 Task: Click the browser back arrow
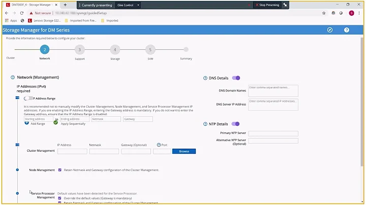(7, 13)
